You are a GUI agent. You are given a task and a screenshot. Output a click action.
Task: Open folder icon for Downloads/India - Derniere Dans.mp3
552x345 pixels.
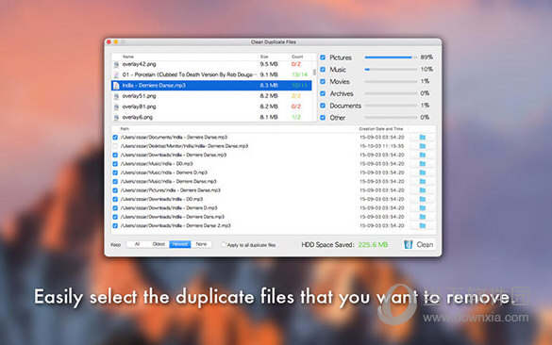(423, 217)
